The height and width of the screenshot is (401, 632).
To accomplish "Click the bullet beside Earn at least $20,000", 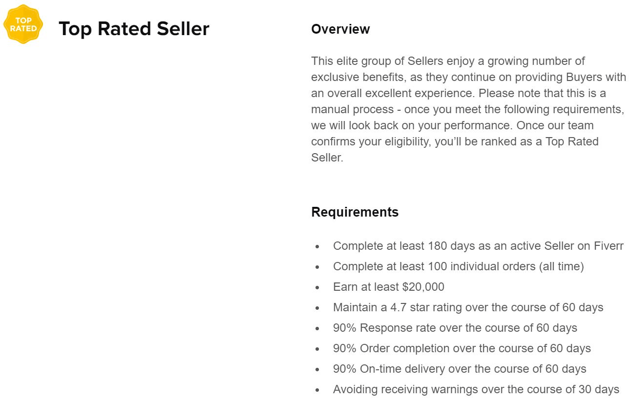I will [317, 288].
